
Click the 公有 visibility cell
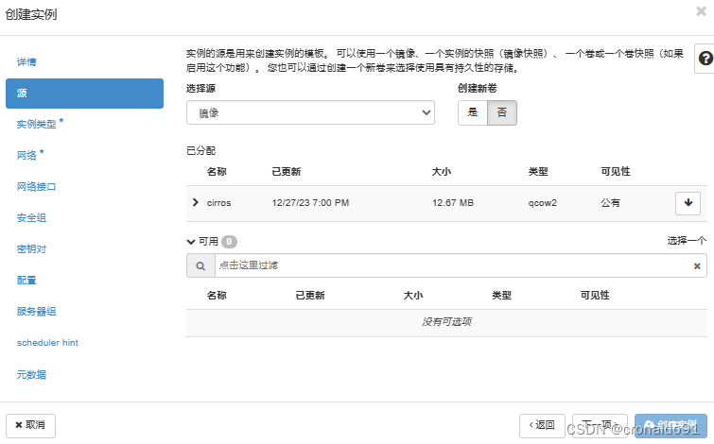[611, 203]
